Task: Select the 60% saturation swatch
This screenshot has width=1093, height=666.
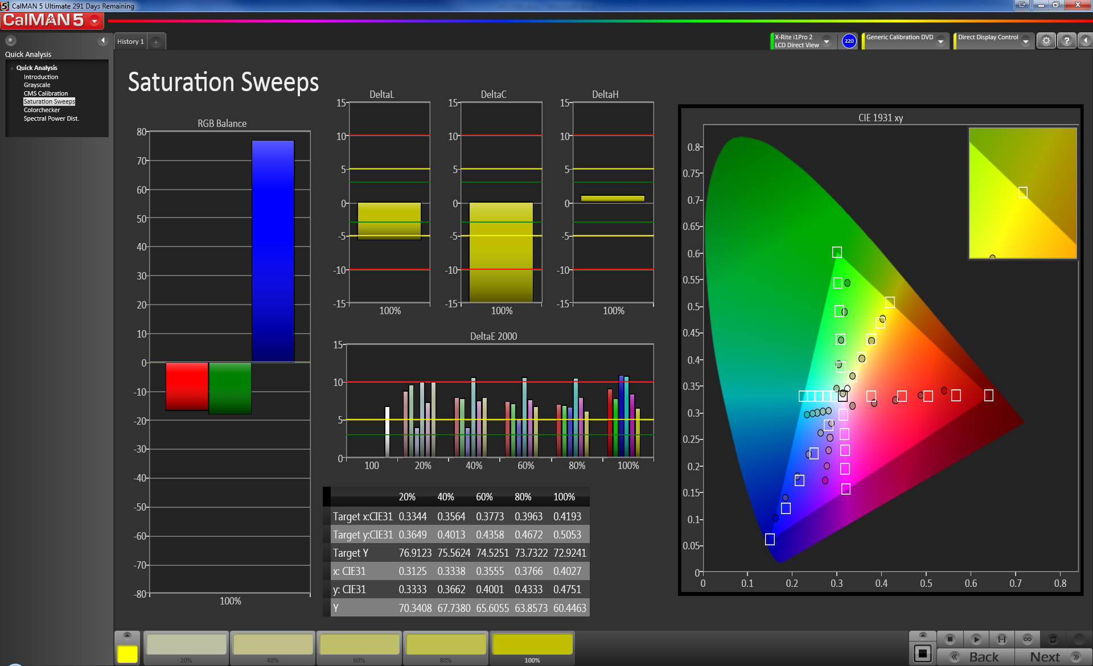Action: [x=359, y=646]
